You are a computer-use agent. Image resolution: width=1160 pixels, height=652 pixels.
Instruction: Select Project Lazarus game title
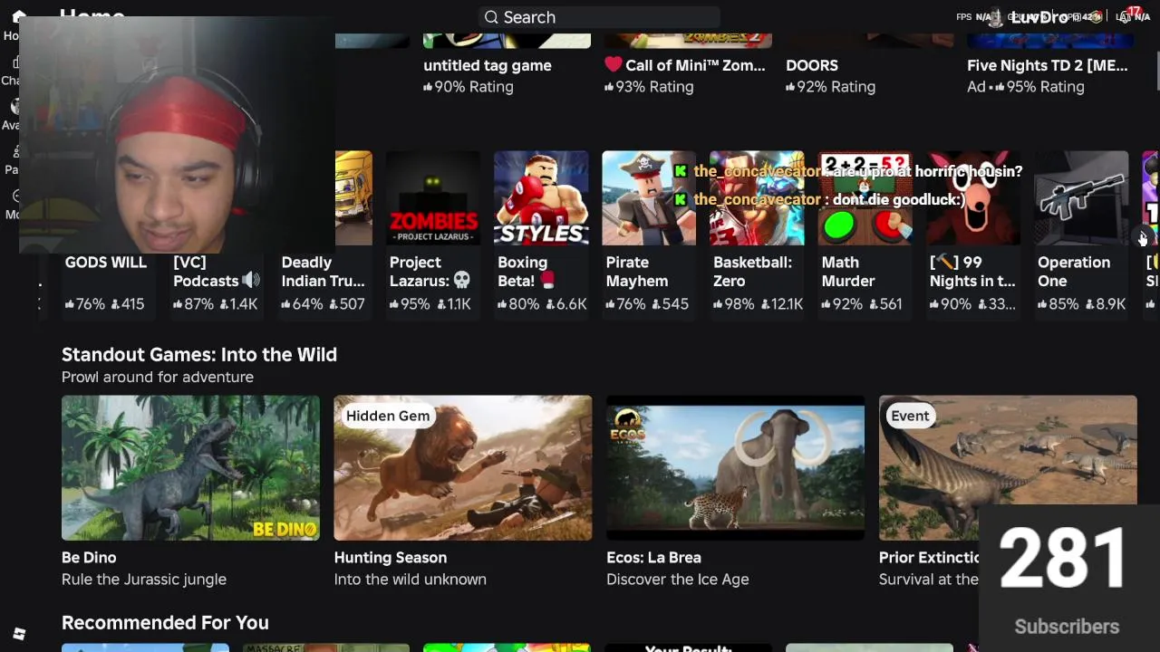tap(430, 272)
